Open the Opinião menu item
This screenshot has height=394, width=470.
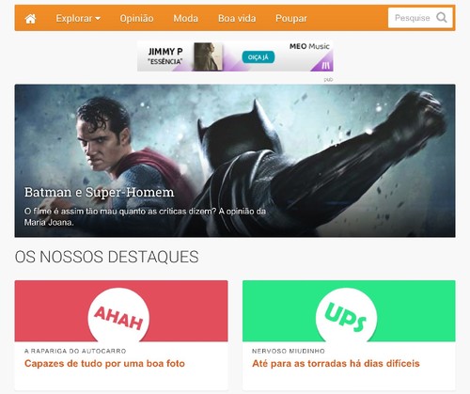pyautogui.click(x=136, y=19)
